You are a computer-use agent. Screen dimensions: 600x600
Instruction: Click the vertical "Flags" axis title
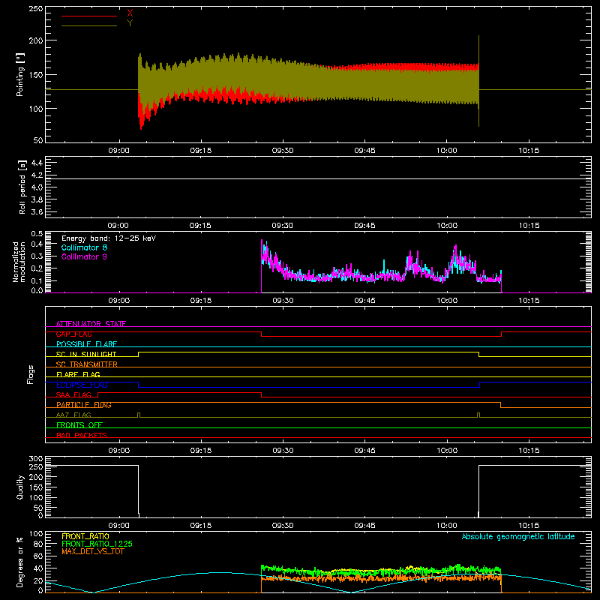pos(30,374)
